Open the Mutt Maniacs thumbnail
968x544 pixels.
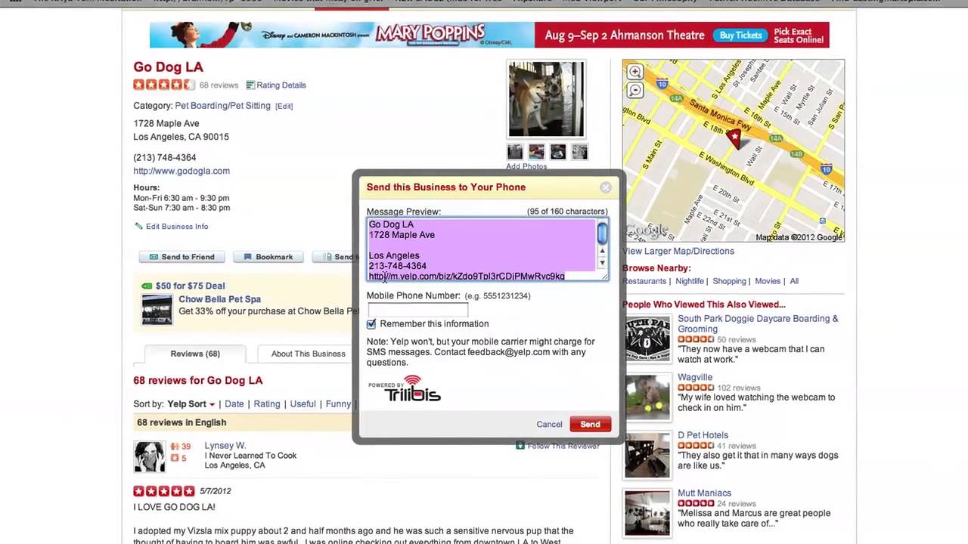[x=647, y=512]
